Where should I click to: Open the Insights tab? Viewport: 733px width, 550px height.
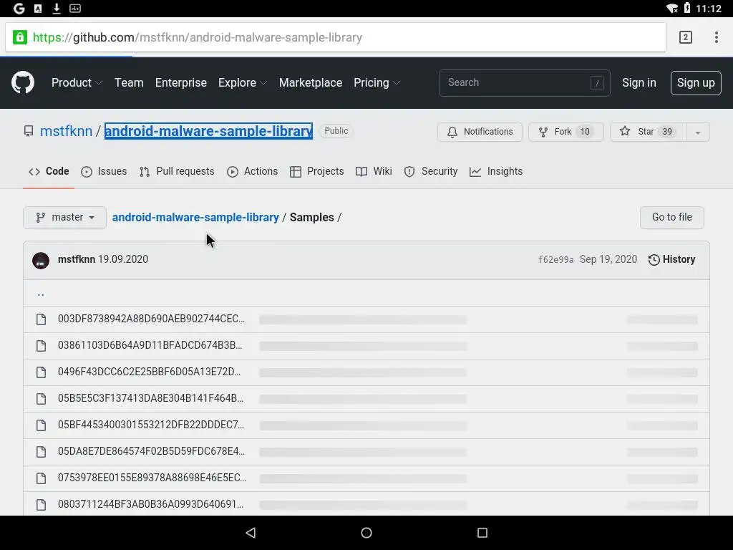click(x=496, y=172)
